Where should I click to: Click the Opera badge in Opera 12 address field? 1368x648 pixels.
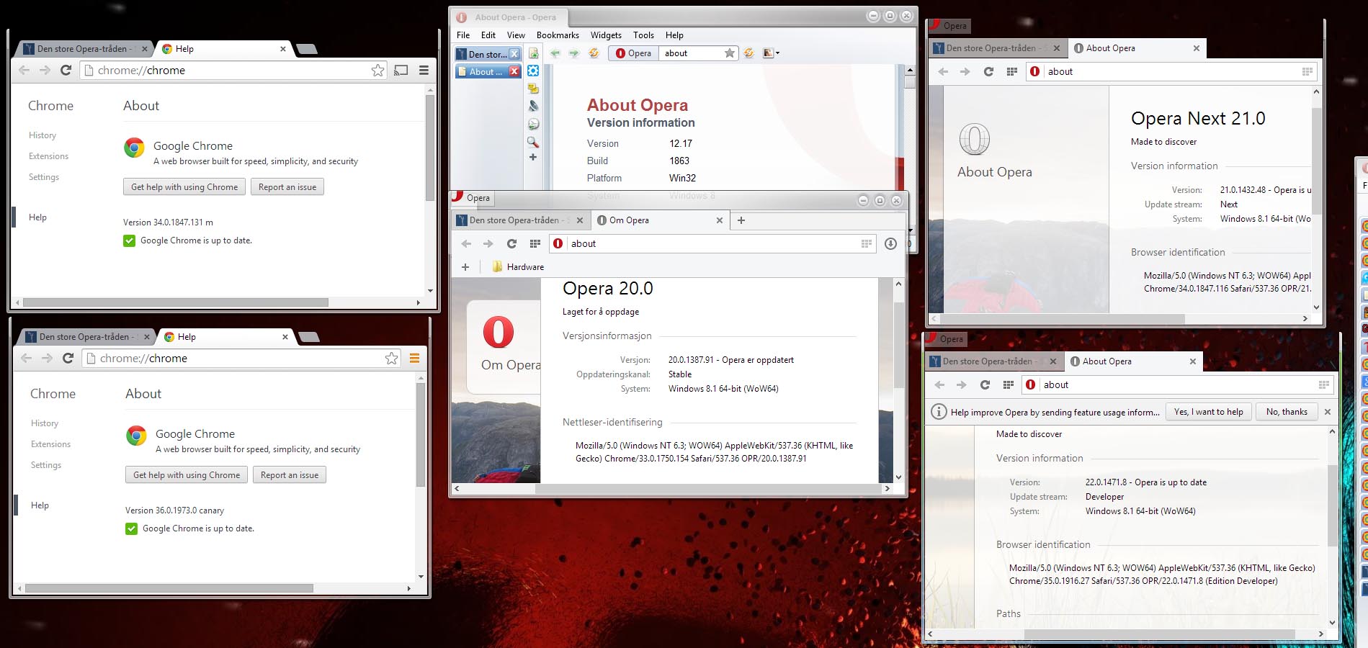(x=633, y=53)
